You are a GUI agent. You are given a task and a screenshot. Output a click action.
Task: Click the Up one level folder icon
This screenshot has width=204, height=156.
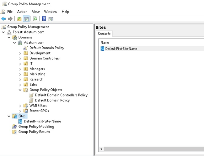click(x=19, y=19)
